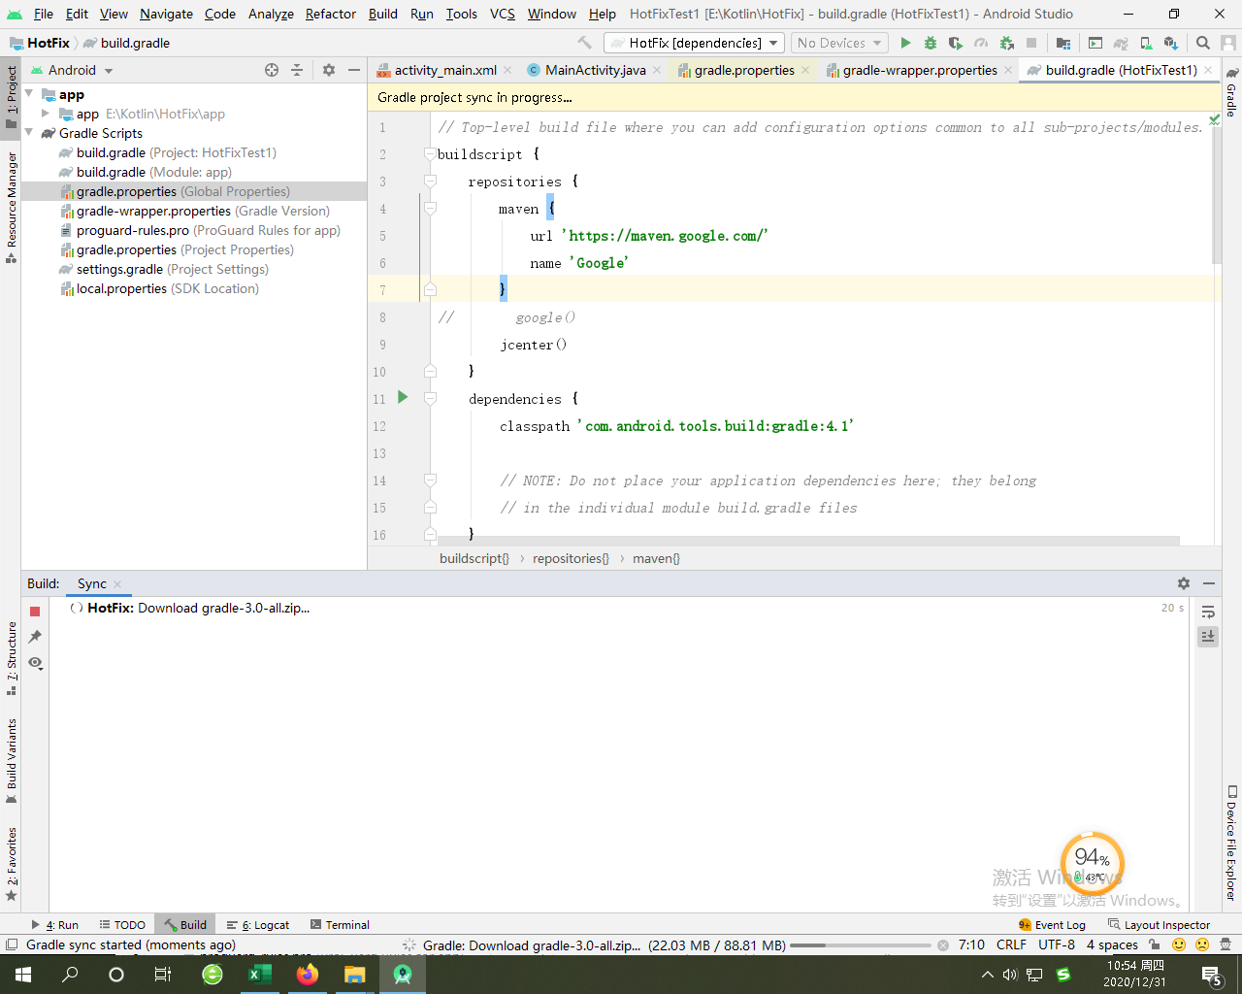Fold the buildscript block on line 2

pos(430,153)
